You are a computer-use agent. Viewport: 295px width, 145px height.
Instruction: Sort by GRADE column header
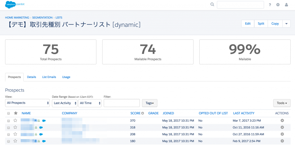[x=153, y=113]
